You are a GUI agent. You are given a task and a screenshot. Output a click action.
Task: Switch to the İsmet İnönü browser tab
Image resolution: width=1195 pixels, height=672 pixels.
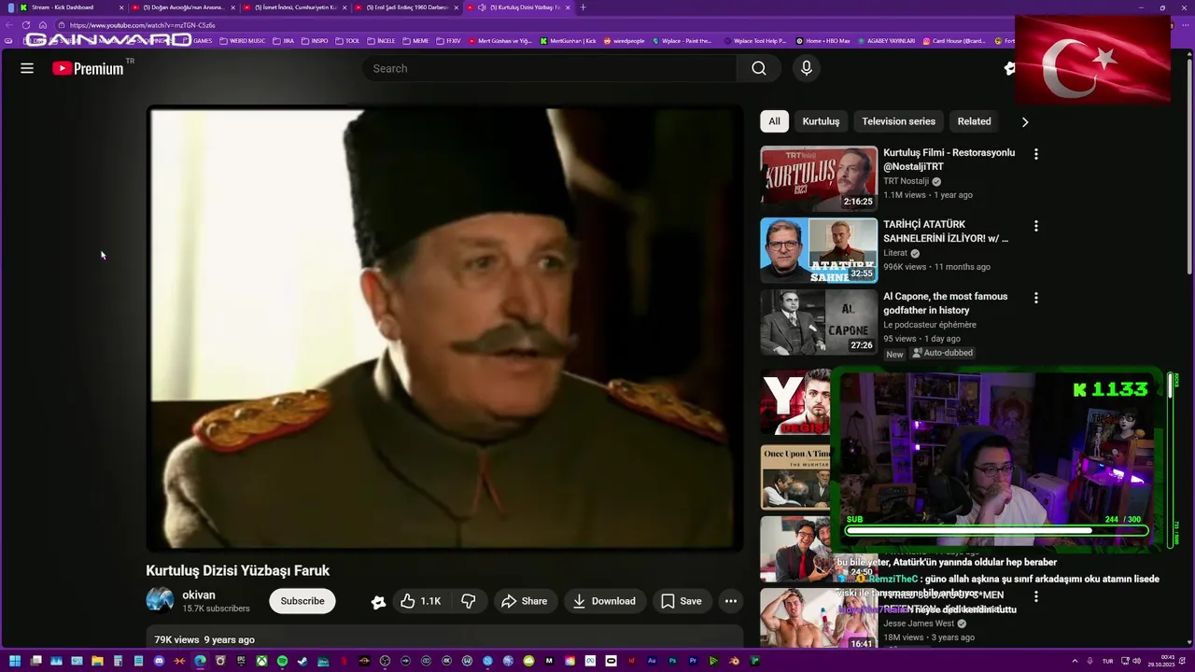pos(295,7)
